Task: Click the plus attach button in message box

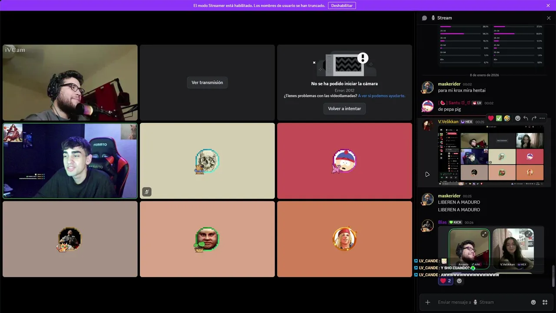Action: point(428,302)
